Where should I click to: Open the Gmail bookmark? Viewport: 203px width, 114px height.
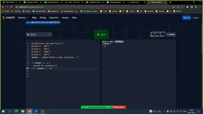pos(6,11)
